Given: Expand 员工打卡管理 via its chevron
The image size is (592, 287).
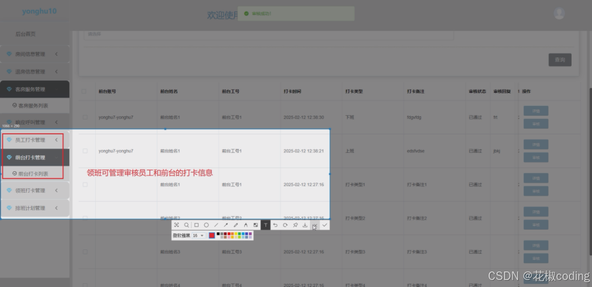Looking at the screenshot, I should tap(56, 140).
